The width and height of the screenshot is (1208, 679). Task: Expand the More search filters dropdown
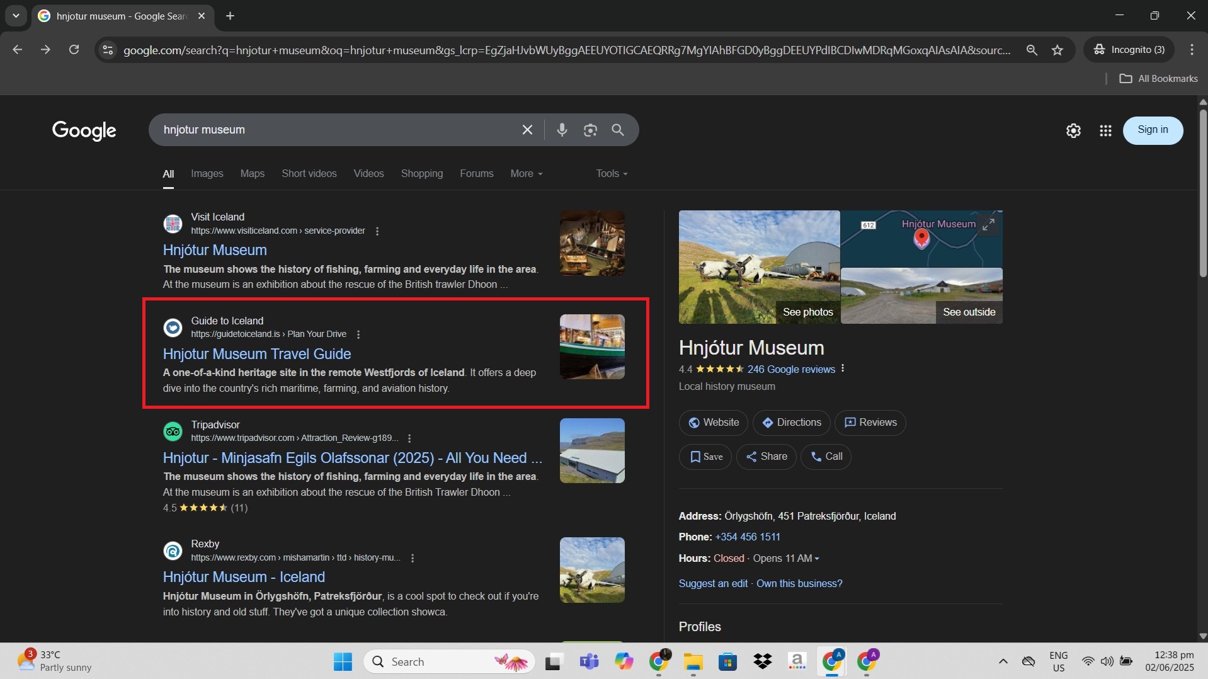point(526,173)
